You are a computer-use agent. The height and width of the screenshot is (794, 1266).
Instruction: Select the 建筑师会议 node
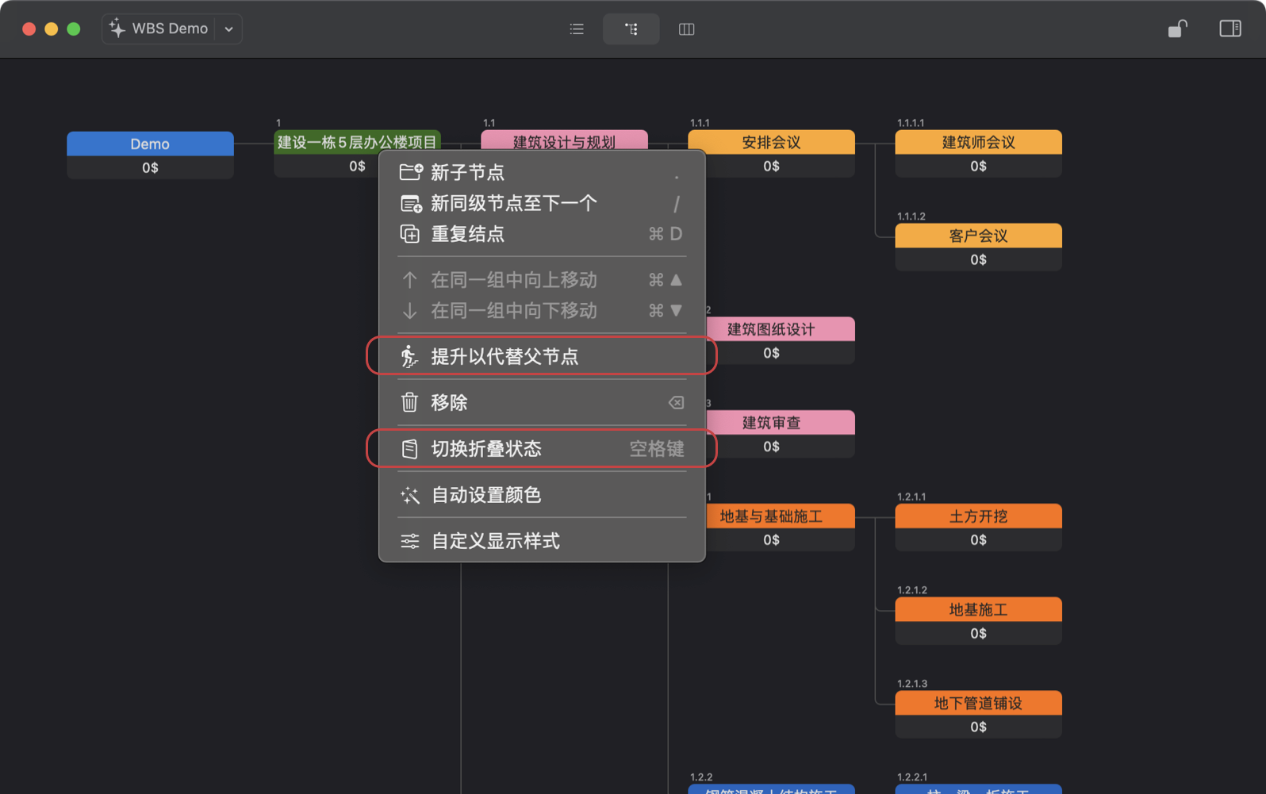coord(977,143)
